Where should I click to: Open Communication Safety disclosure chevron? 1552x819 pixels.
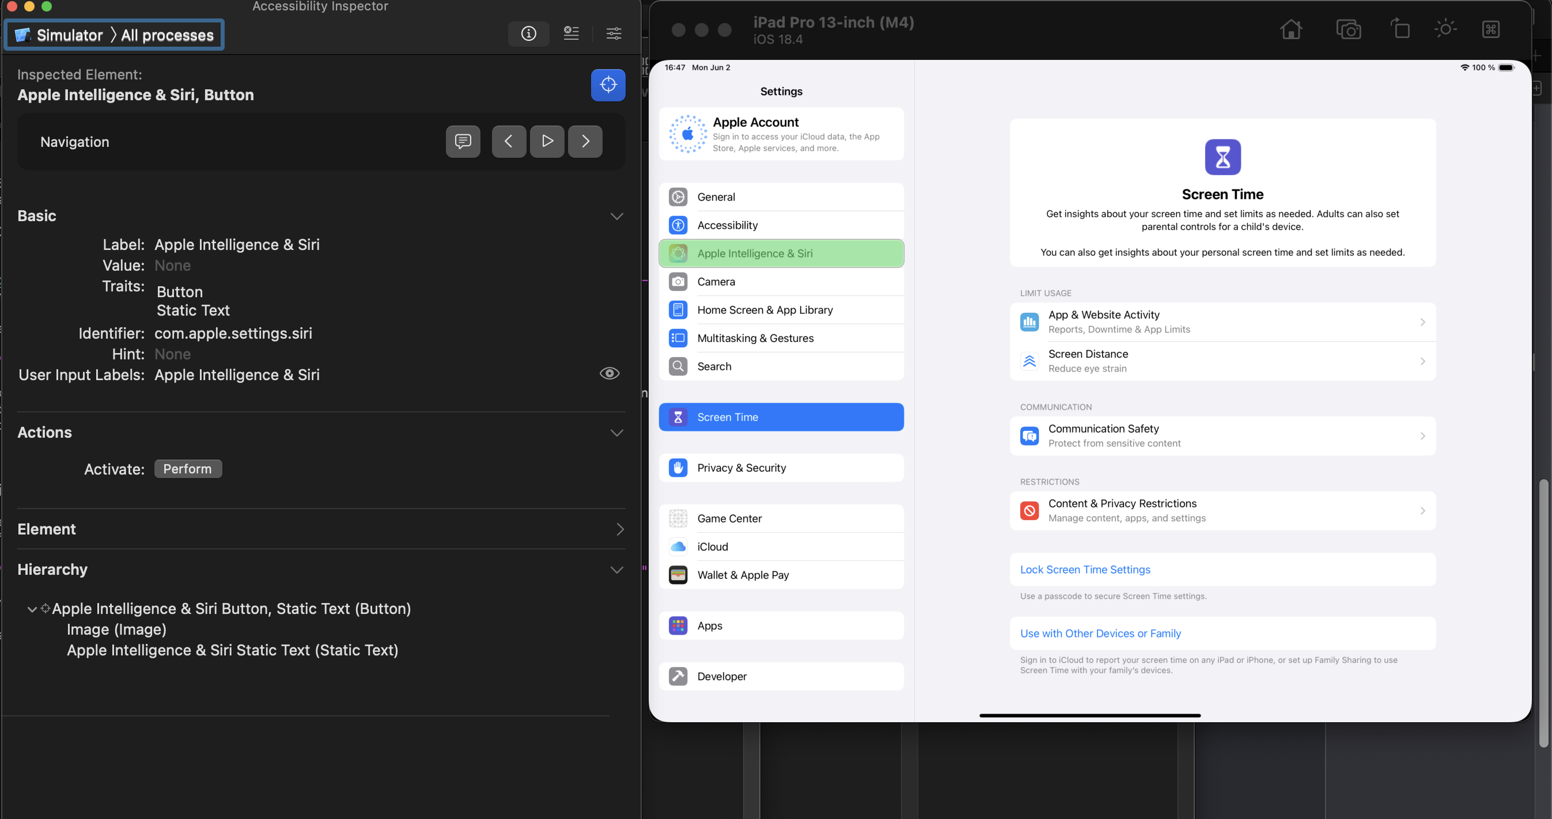point(1422,436)
